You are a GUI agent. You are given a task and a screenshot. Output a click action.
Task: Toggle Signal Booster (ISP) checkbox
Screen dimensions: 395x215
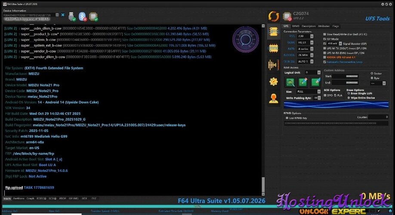coord(325,43)
